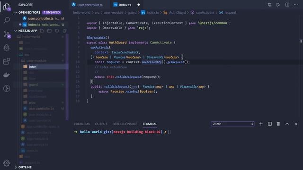Click the New Folder icon in NESTJS-APP header

coord(49,31)
